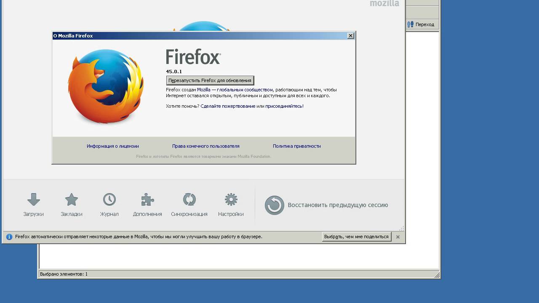Click the 45.0.1 version number text
The height and width of the screenshot is (303, 539).
click(174, 72)
